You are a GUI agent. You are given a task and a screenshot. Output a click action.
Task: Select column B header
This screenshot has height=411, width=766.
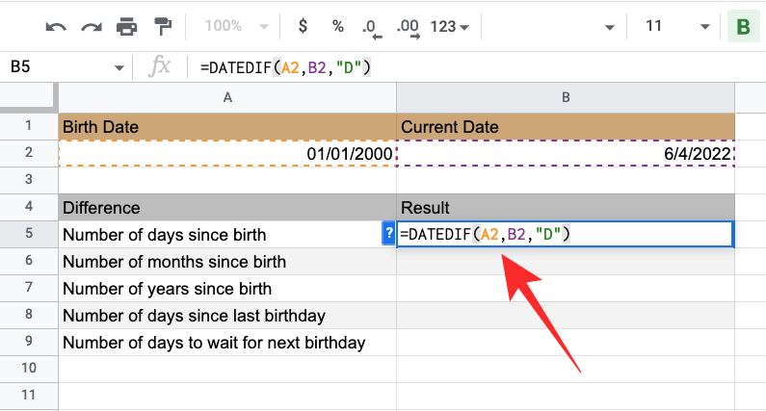[565, 97]
